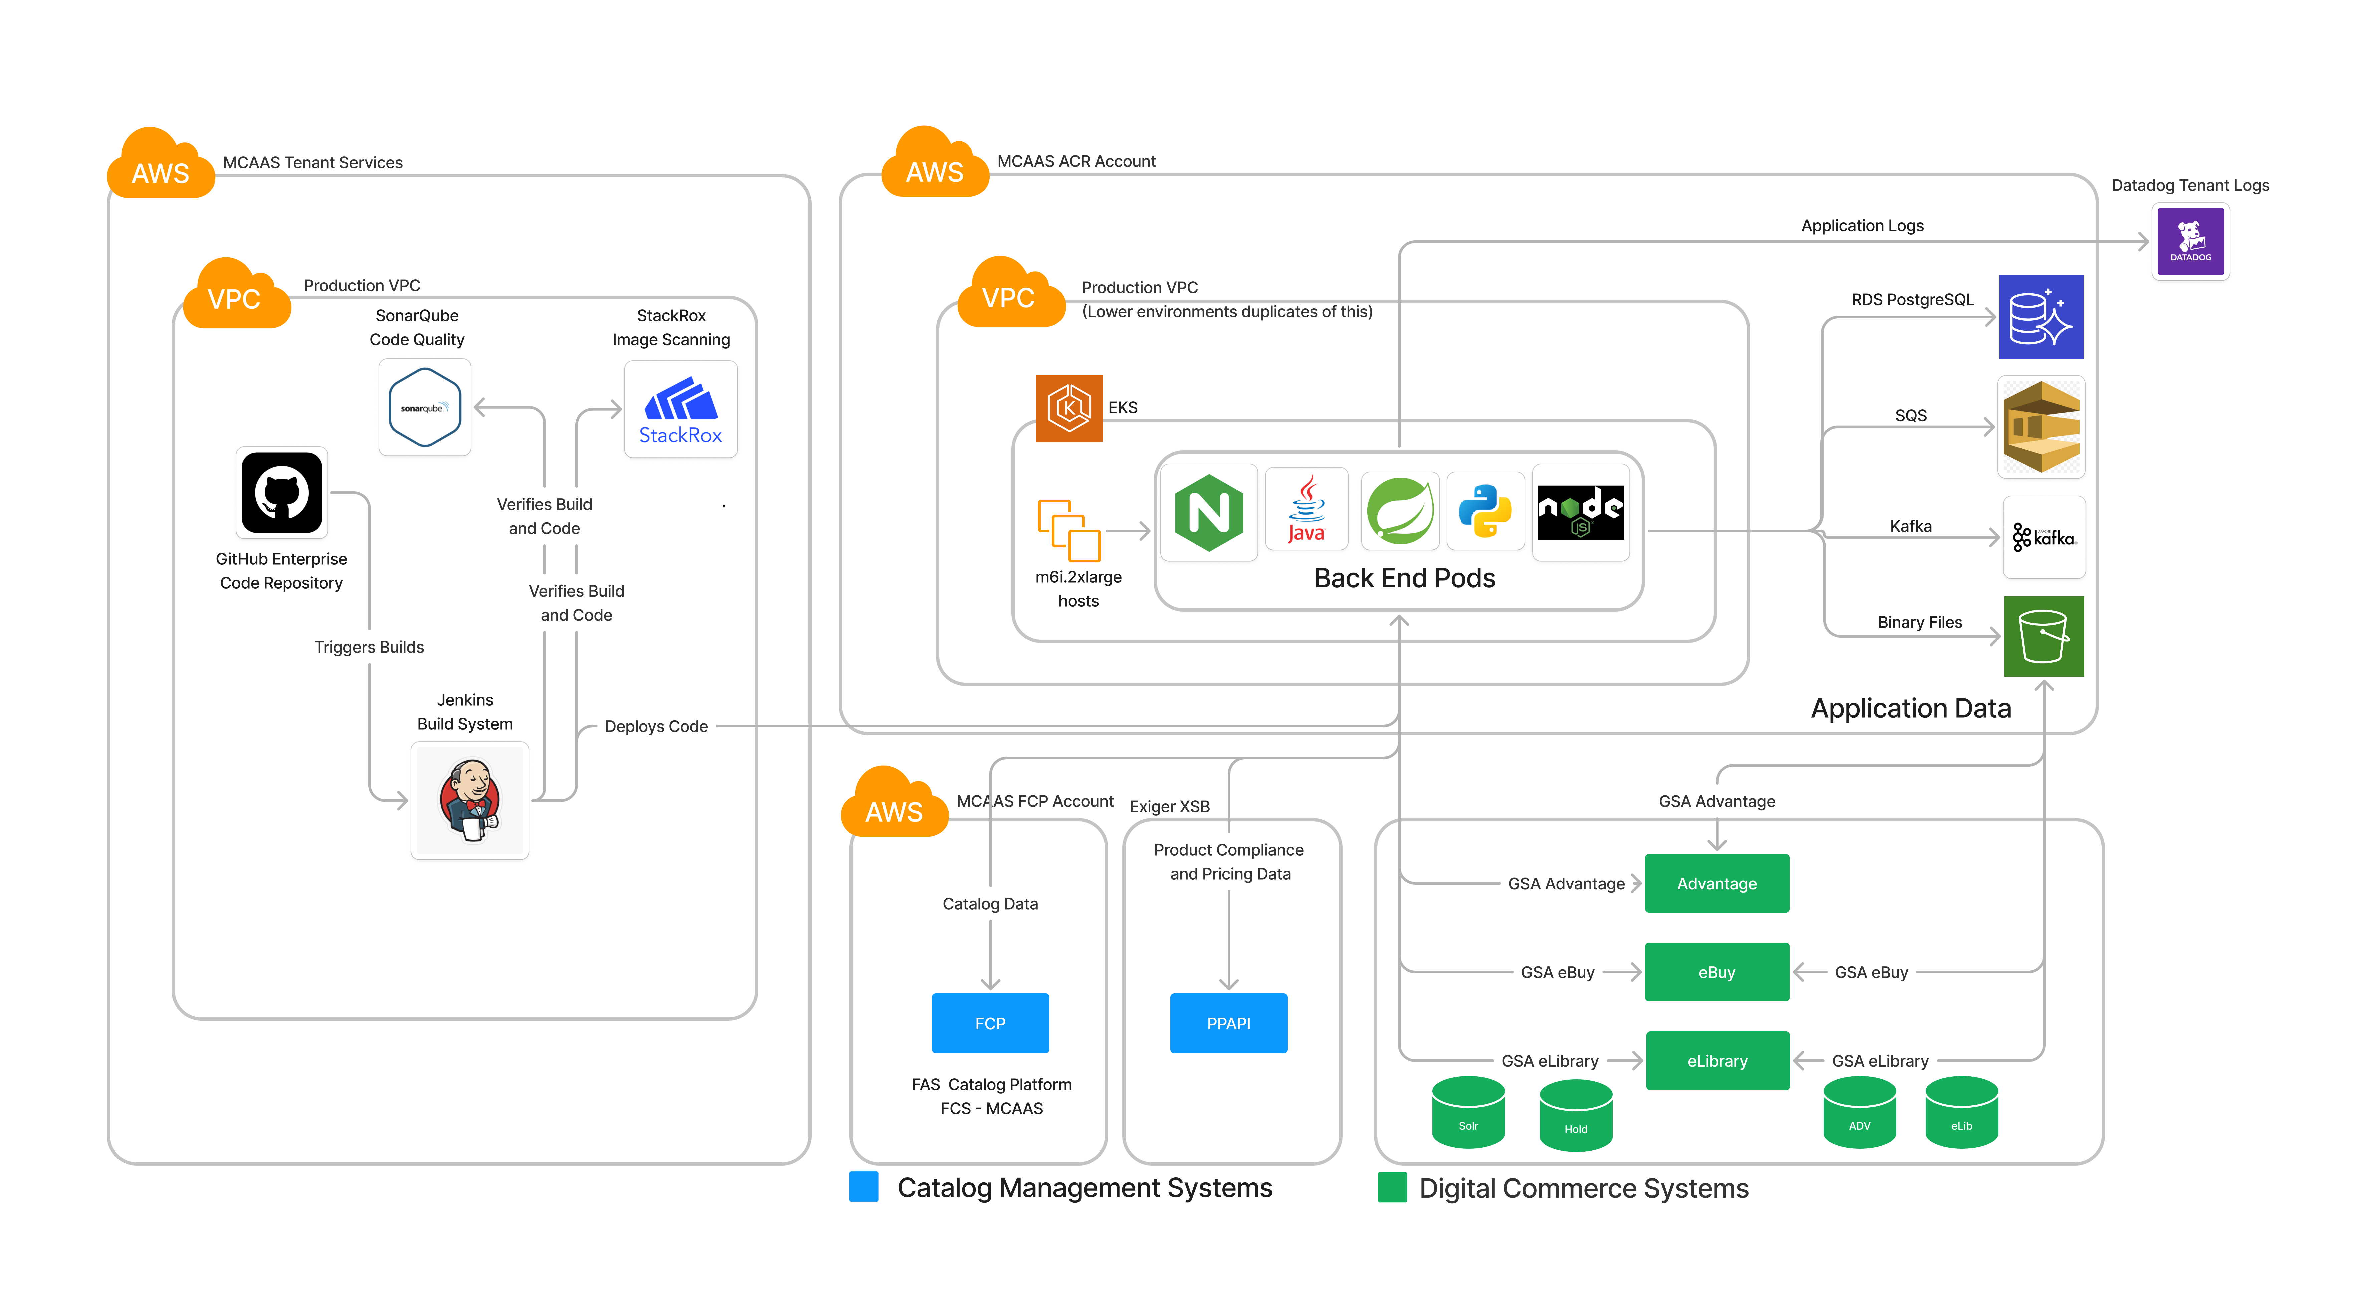Open the Datadog tenant logs icon
This screenshot has width=2355, height=1289.
point(2190,241)
